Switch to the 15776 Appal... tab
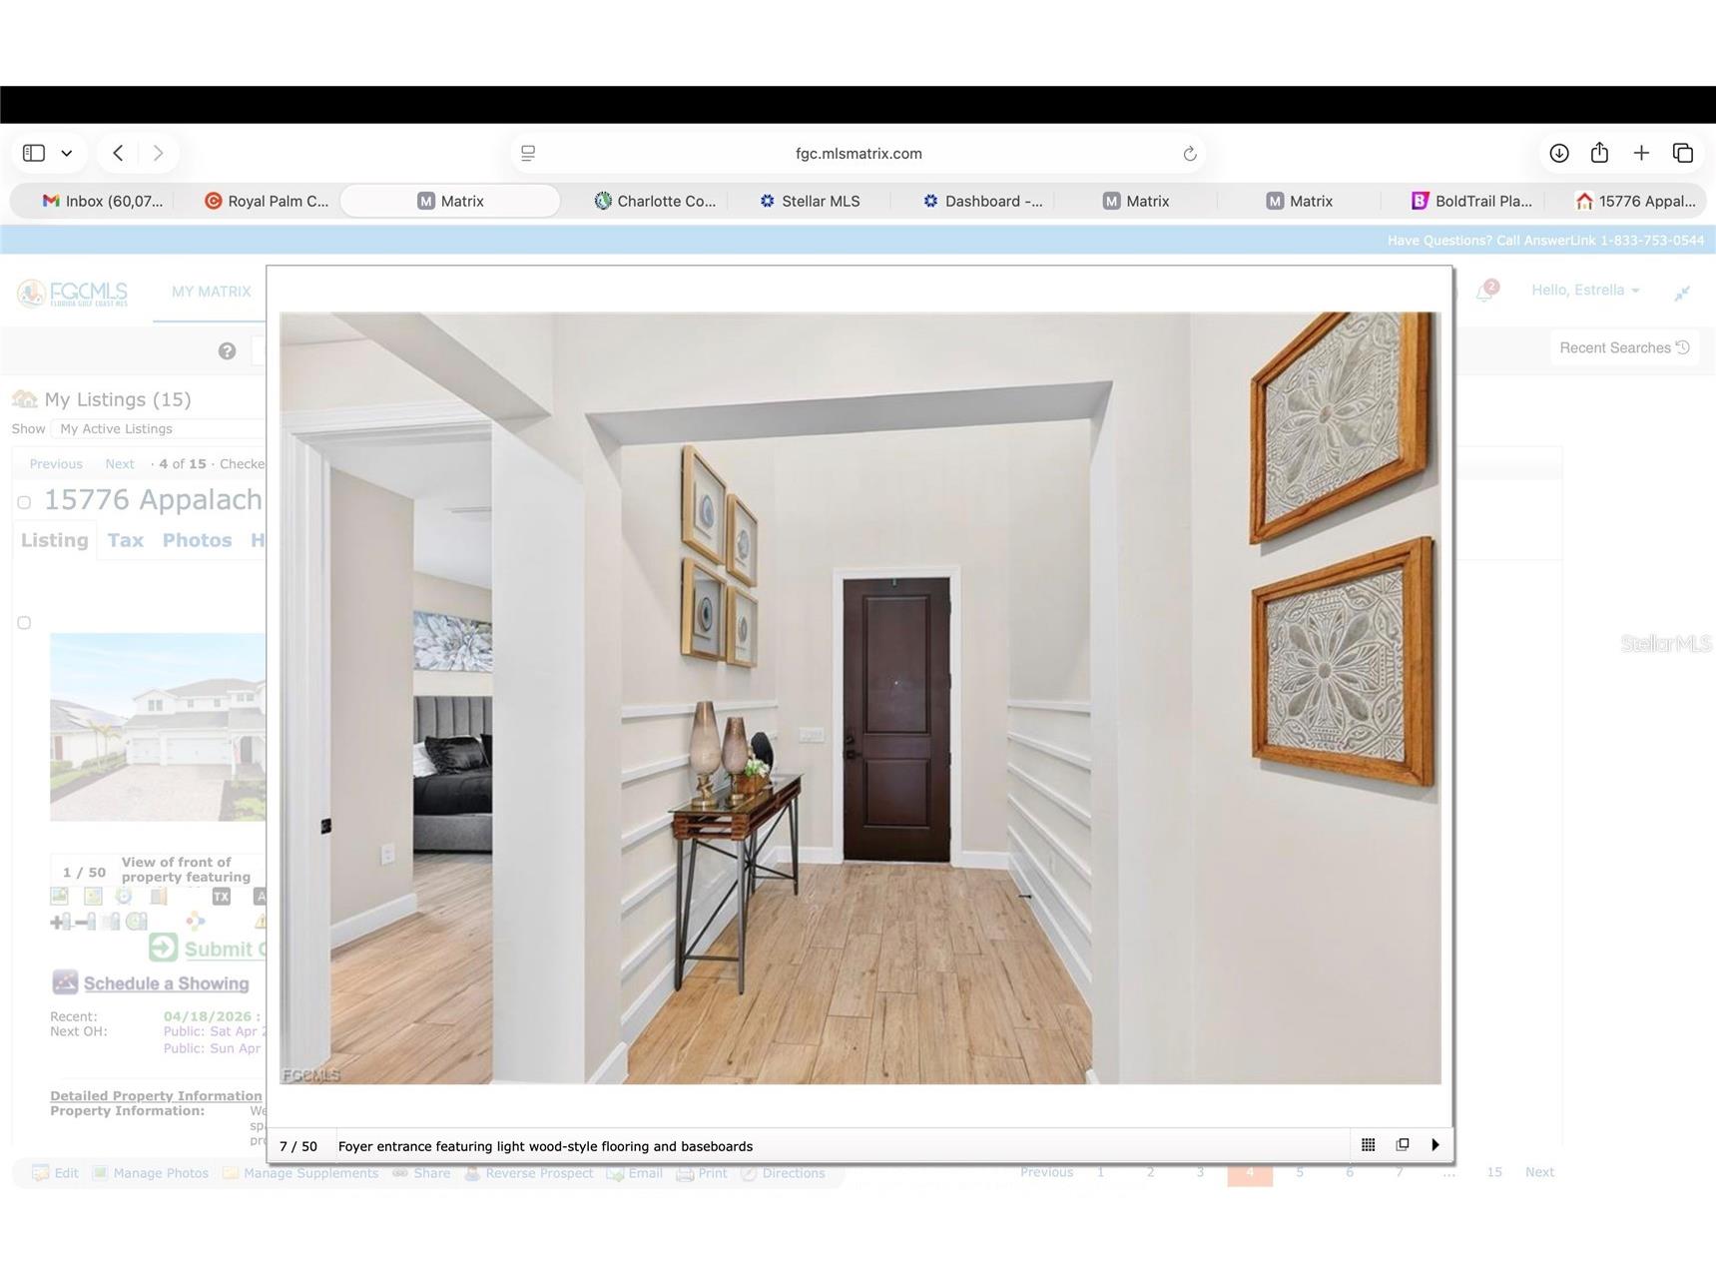Viewport: 1716px width, 1287px height. [x=1635, y=201]
